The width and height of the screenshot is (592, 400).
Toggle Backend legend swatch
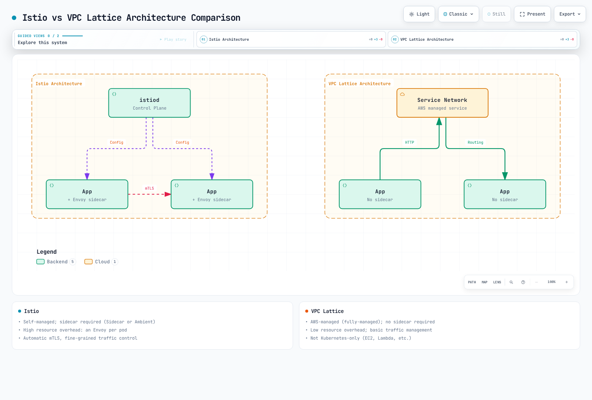pos(41,262)
